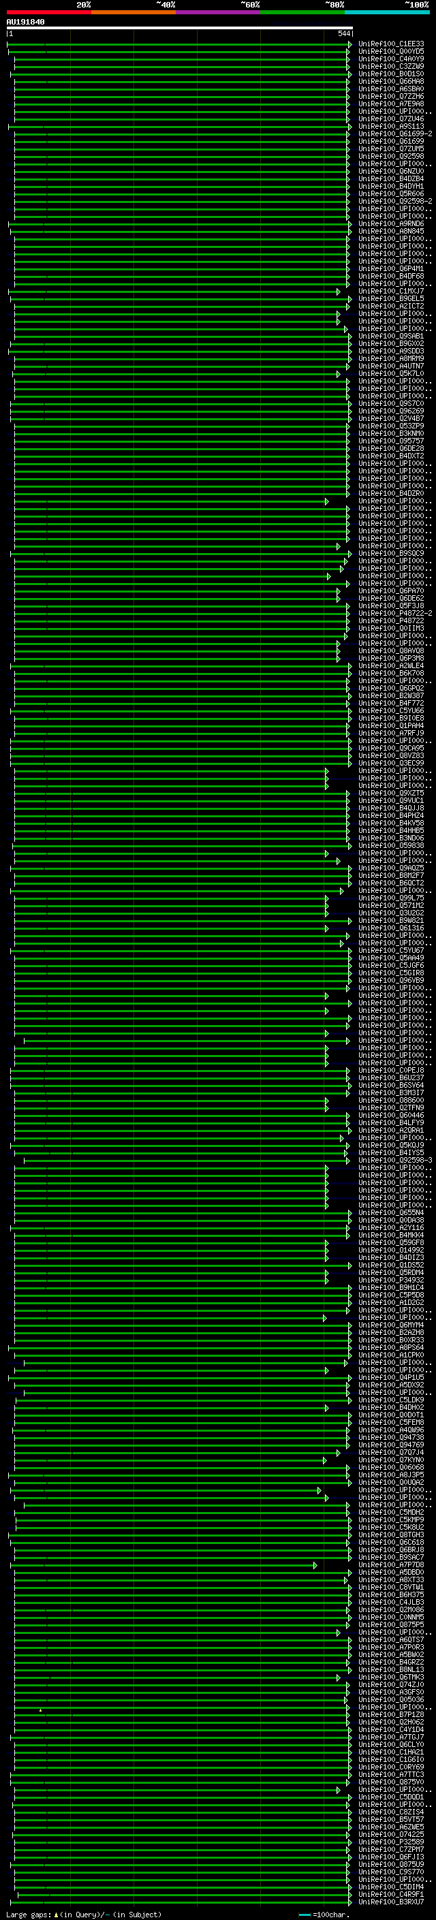Select the UniRef100_C1MXJ7 label
This screenshot has height=1920, width=436.
click(390, 292)
